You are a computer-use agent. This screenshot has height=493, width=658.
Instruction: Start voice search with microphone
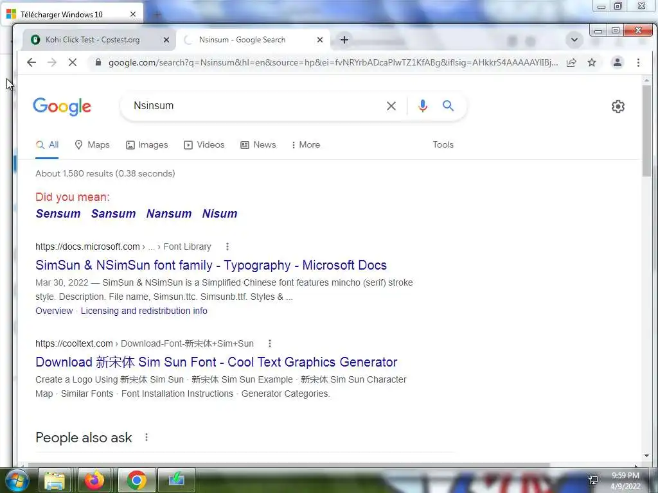pos(423,106)
